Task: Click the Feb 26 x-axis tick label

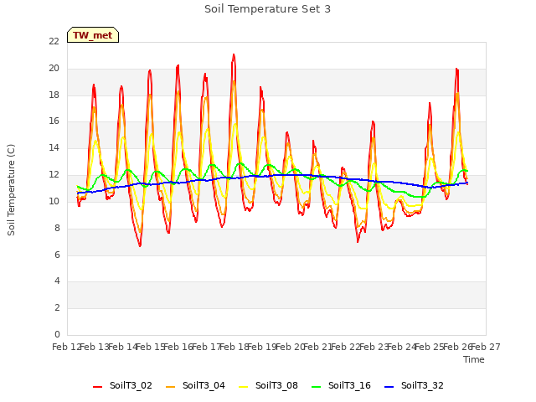Action: [457, 347]
